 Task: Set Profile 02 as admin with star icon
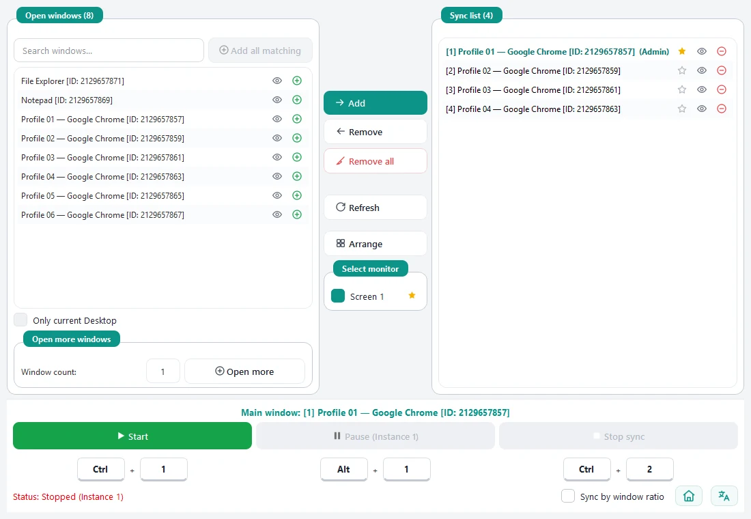pyautogui.click(x=682, y=70)
